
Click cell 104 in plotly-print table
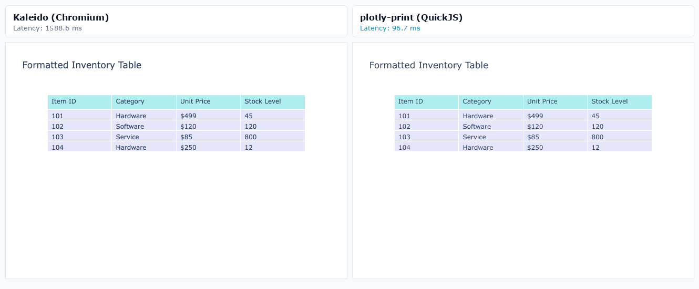(426, 147)
